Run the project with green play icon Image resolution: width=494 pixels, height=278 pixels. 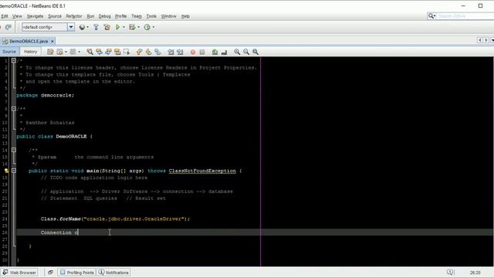(x=117, y=28)
